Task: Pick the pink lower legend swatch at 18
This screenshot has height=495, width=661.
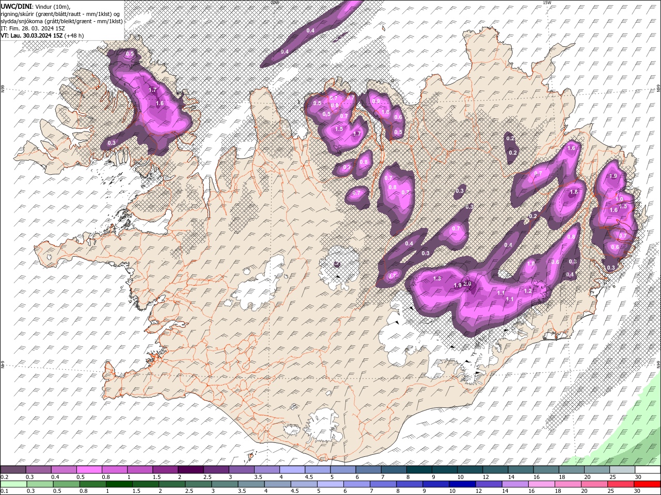Action: [568, 484]
